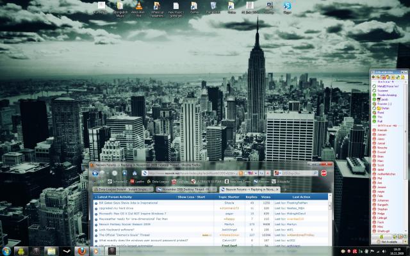The image size is (410, 256).
Task: Open dropdown arrow next to flag icon
Action: [x=256, y=173]
